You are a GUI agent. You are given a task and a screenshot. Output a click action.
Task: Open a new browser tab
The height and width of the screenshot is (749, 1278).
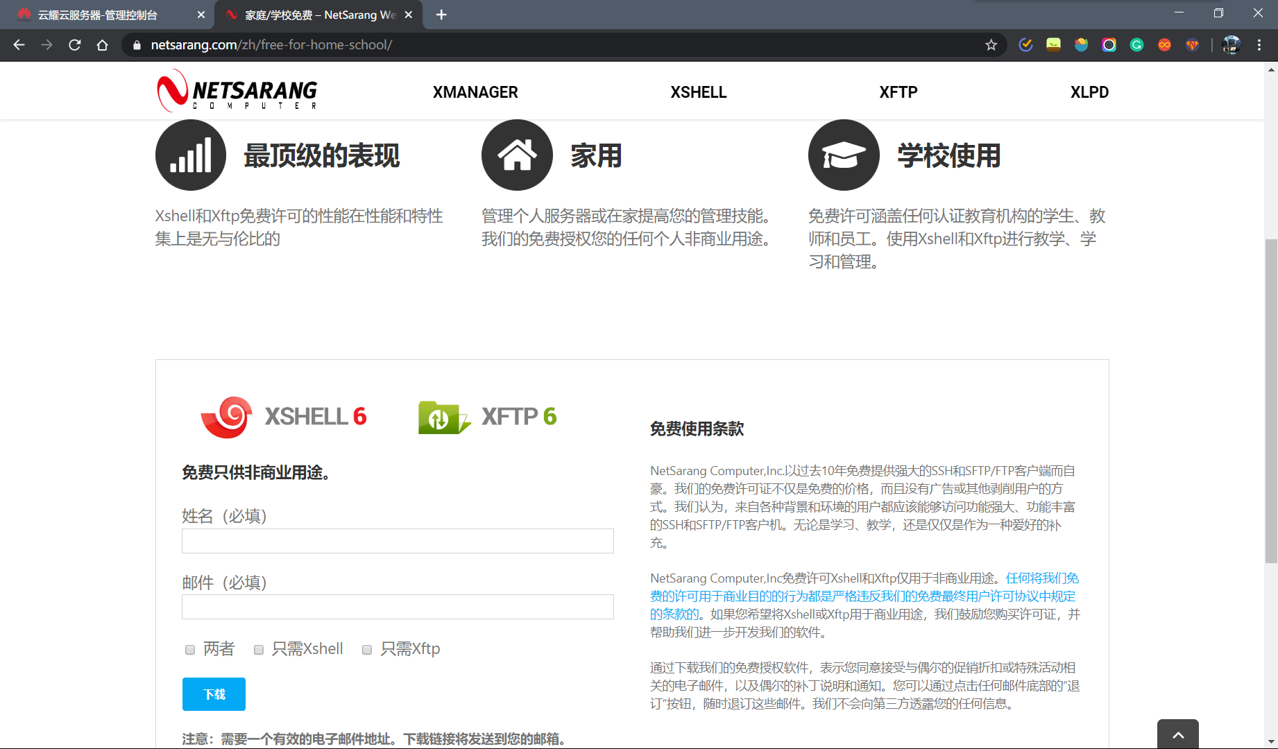pos(441,15)
